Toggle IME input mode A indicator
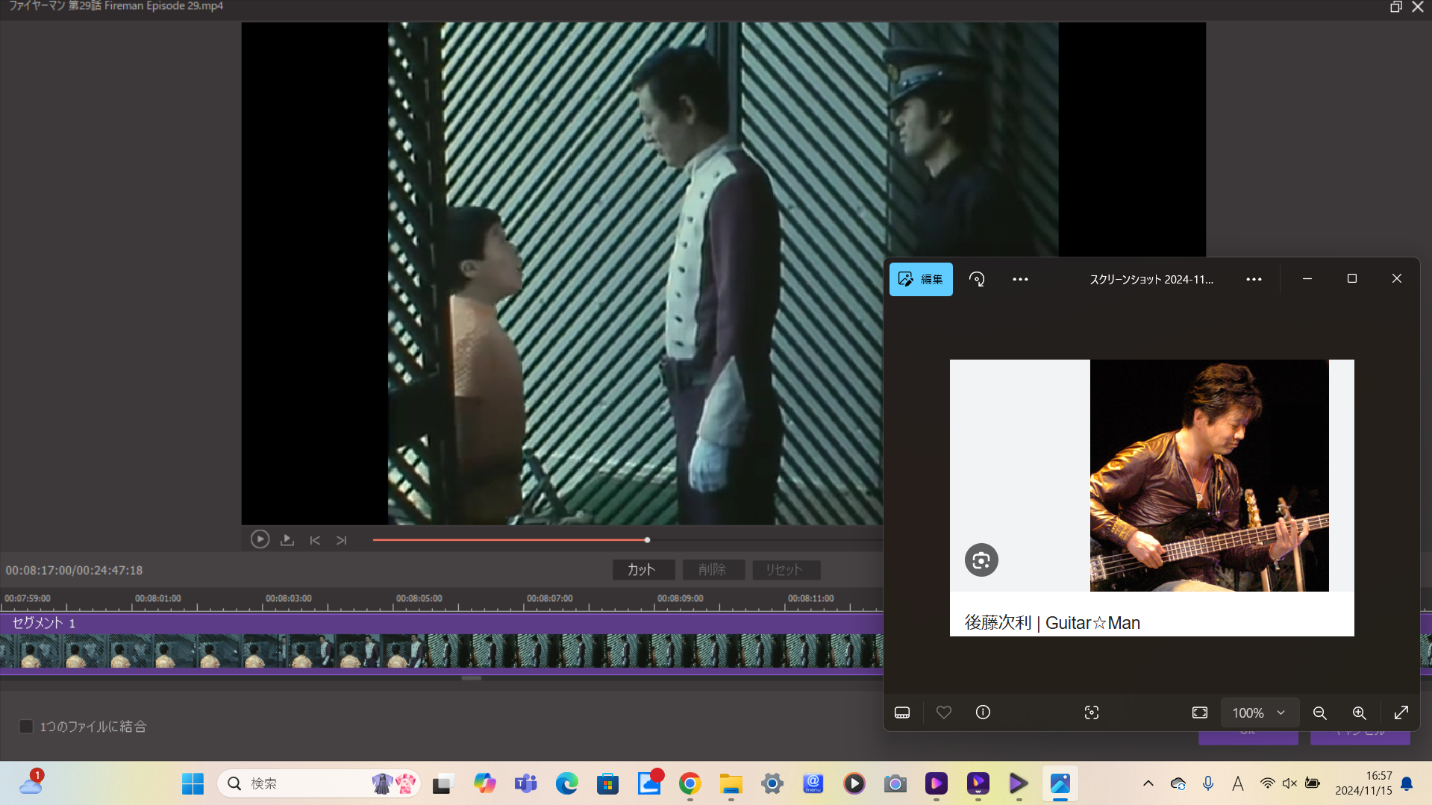The image size is (1432, 805). (1238, 783)
